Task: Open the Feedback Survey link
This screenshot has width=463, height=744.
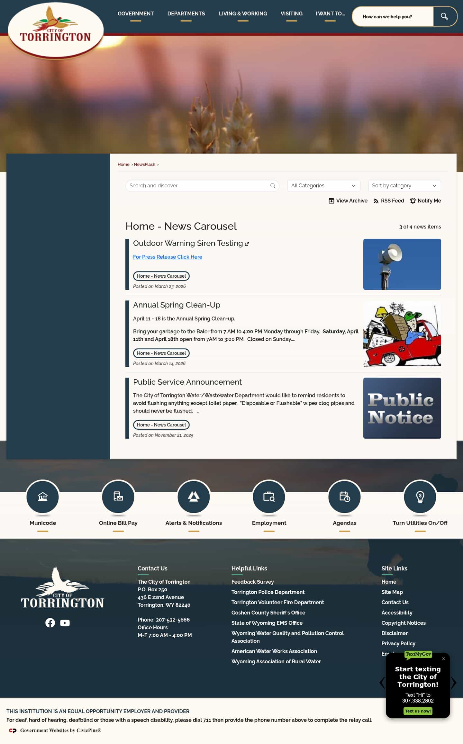Action: (x=252, y=582)
